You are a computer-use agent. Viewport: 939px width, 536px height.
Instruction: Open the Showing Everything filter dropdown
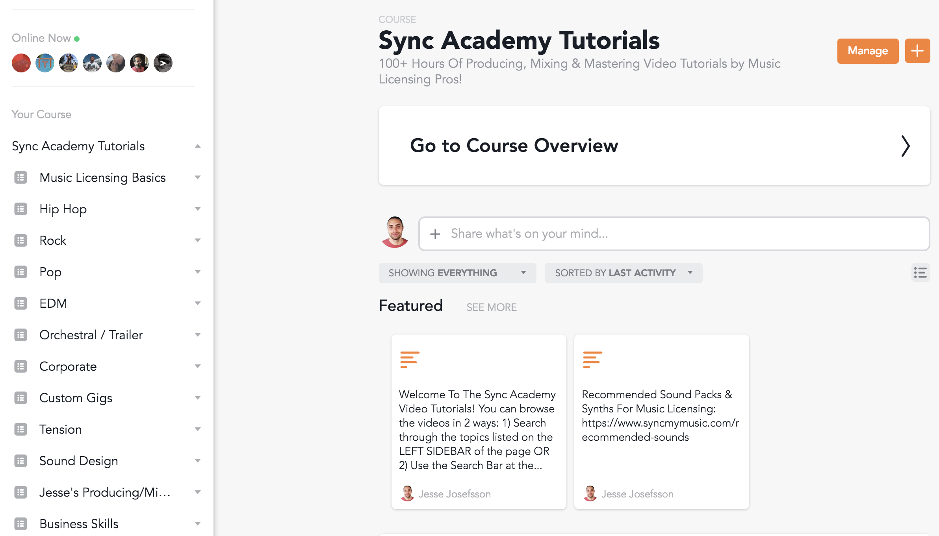tap(457, 273)
